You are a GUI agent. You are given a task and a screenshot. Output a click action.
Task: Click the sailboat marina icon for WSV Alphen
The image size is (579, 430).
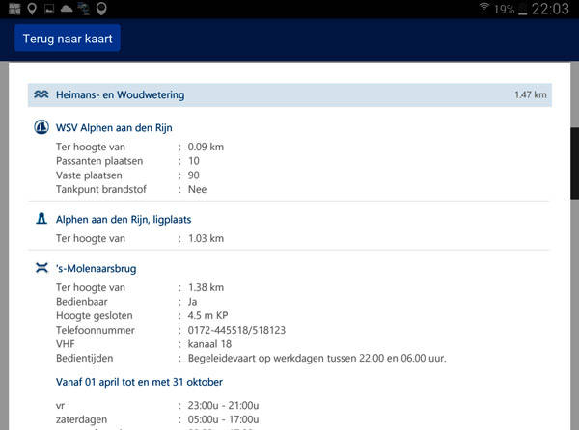coord(41,127)
